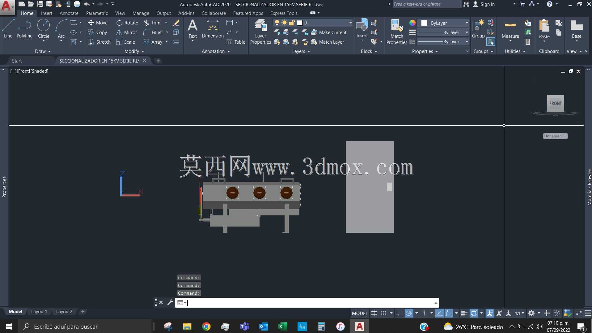The height and width of the screenshot is (333, 592).
Task: Activate the Rotate command
Action: click(127, 23)
